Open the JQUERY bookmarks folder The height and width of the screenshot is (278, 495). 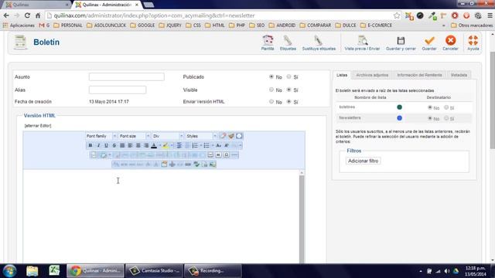(170, 25)
